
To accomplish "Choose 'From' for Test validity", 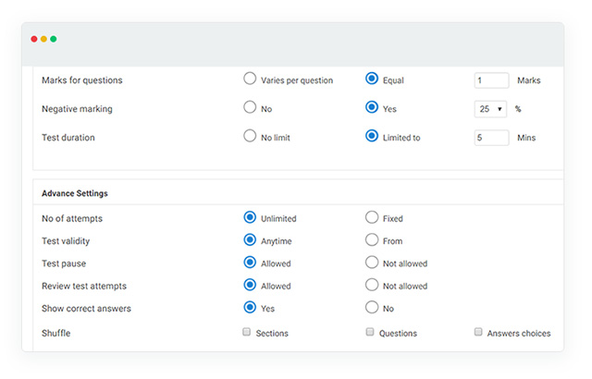I will 372,239.
